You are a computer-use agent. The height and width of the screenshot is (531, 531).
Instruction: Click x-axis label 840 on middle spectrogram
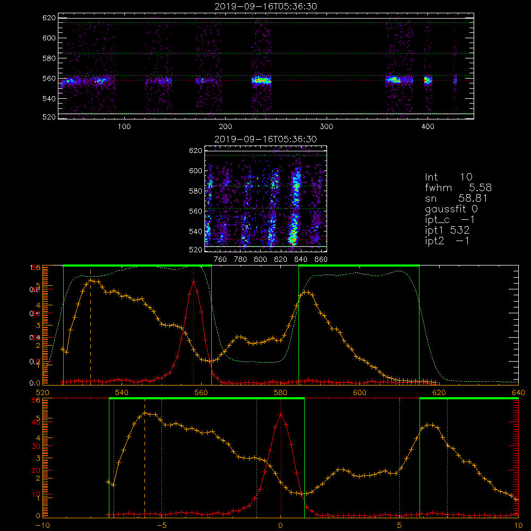(301, 260)
